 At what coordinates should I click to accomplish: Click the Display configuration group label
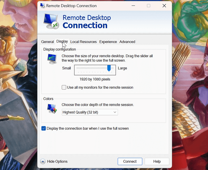60,49
